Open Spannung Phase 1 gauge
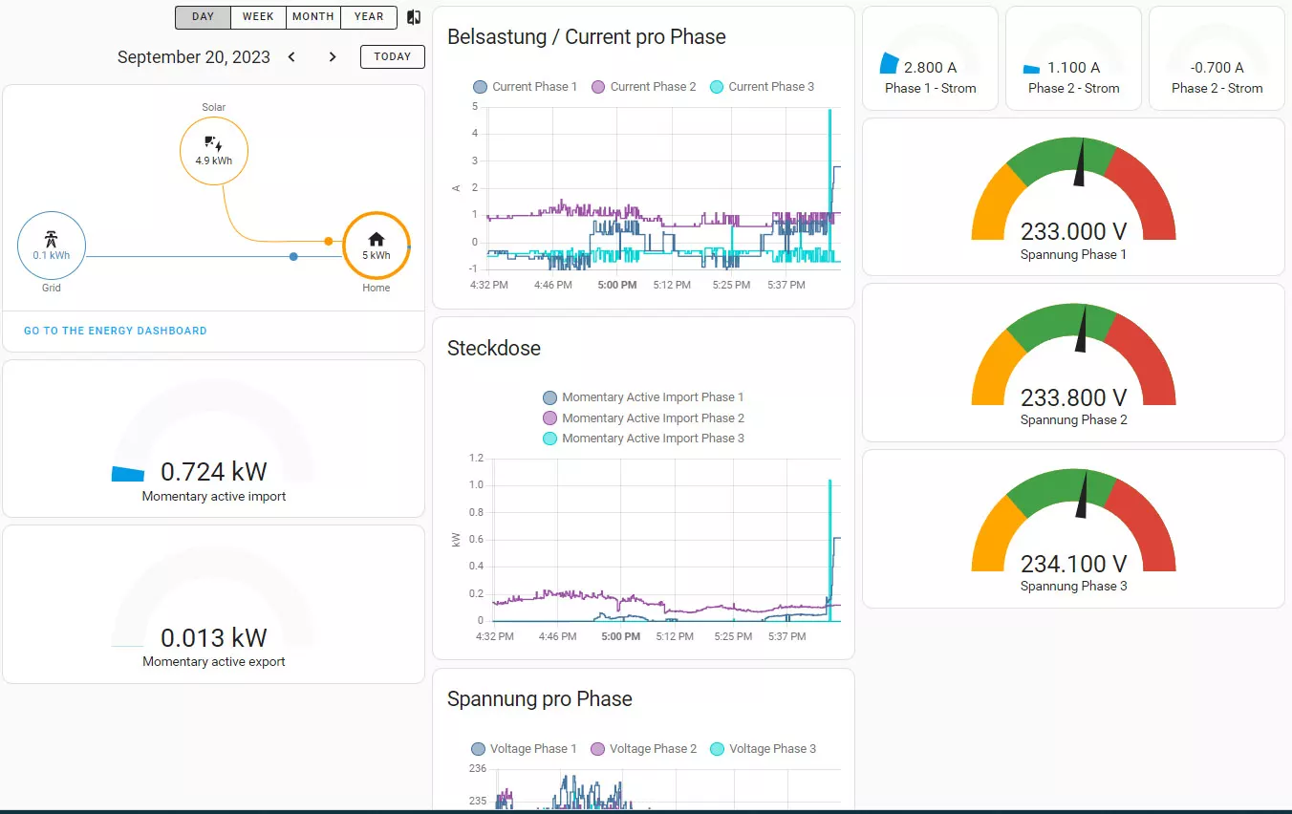 click(x=1073, y=197)
